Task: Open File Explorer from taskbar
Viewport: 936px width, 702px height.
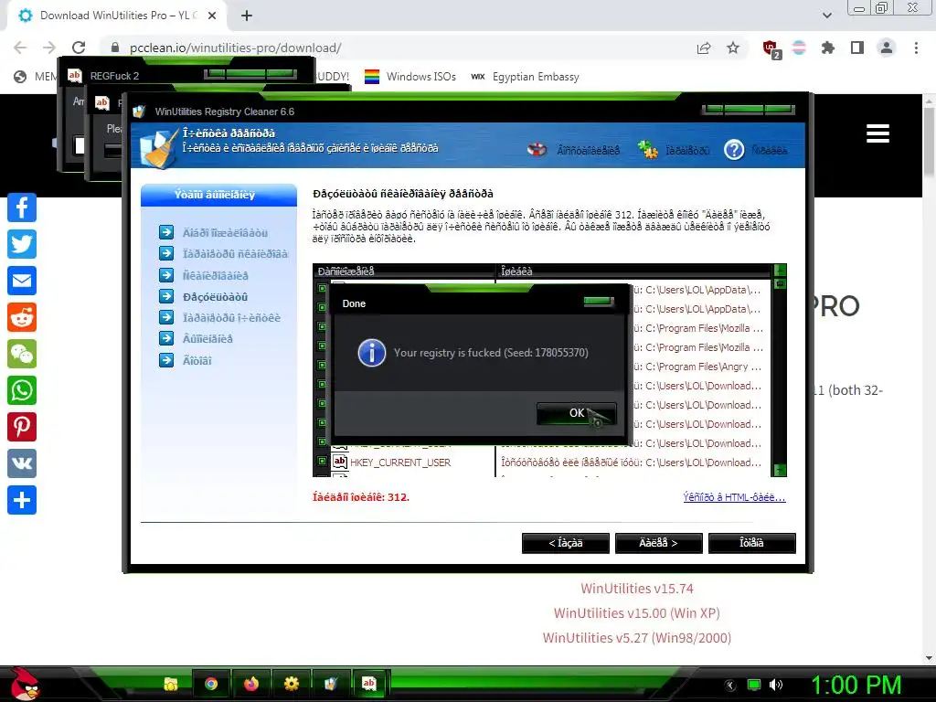Action: coord(171,684)
